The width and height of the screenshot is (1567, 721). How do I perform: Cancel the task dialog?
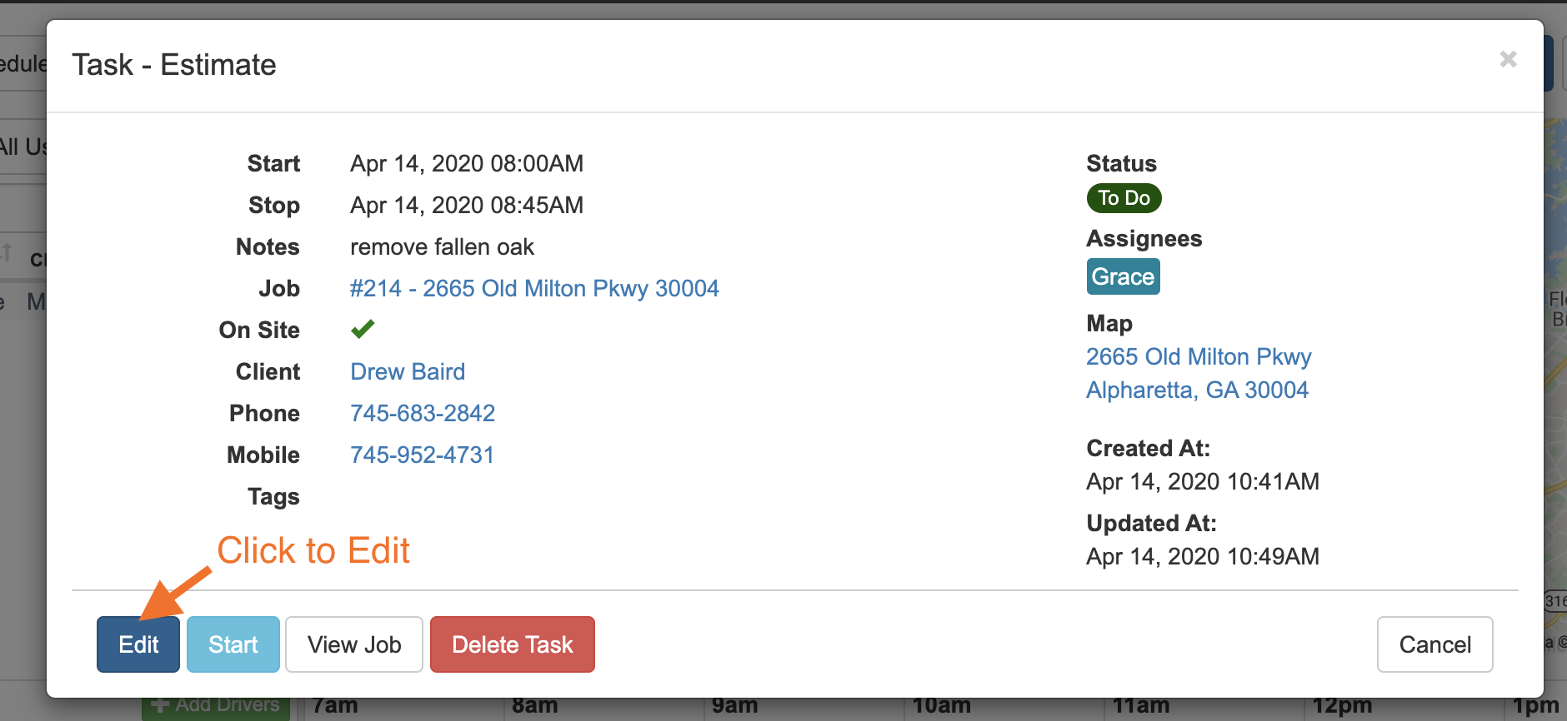(x=1434, y=644)
